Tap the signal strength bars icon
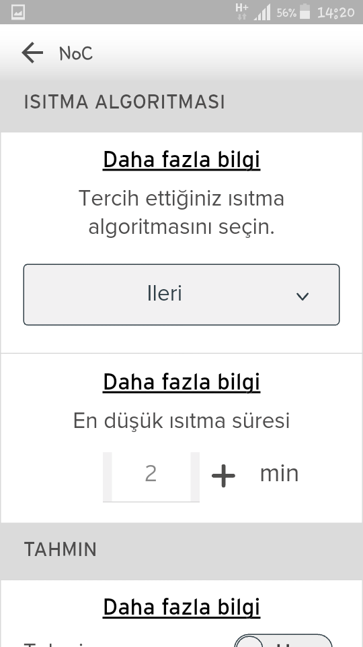The width and height of the screenshot is (363, 647). tap(262, 12)
